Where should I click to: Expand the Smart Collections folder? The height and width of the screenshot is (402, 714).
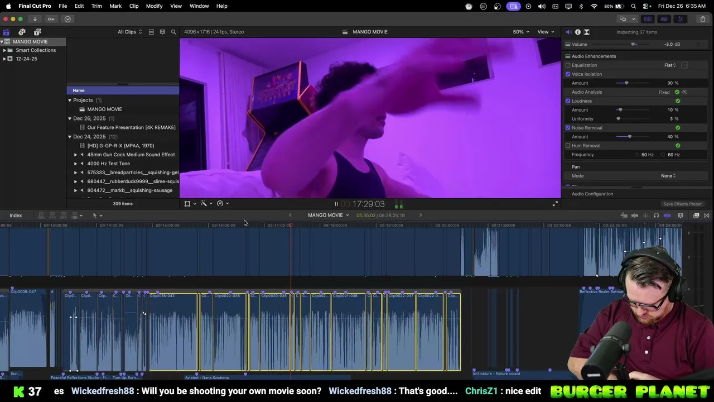coord(4,50)
